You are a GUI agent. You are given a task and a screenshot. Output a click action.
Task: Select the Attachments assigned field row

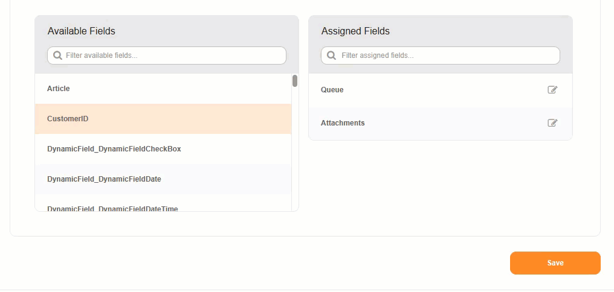point(423,123)
